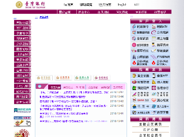Open the news item dated 2016/10/06
The width and height of the screenshot is (184, 137).
point(63,97)
